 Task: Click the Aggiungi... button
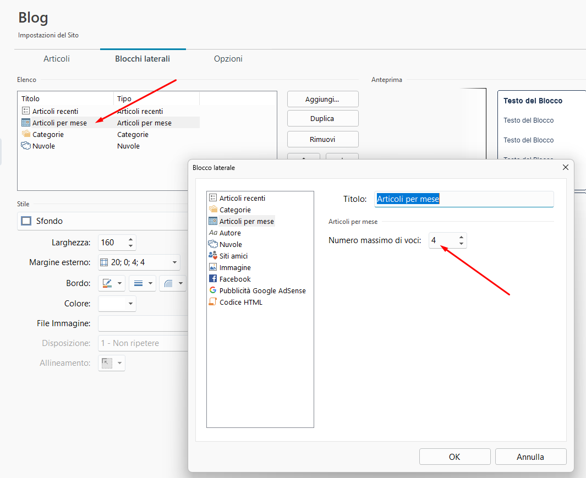click(322, 100)
